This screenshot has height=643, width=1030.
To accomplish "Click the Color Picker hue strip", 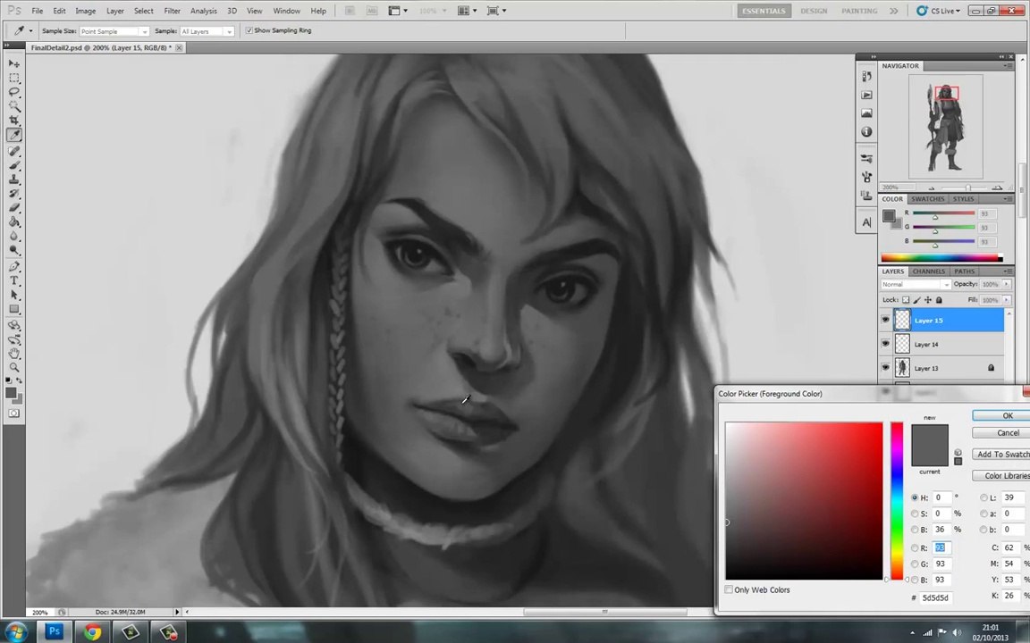I will coord(897,501).
